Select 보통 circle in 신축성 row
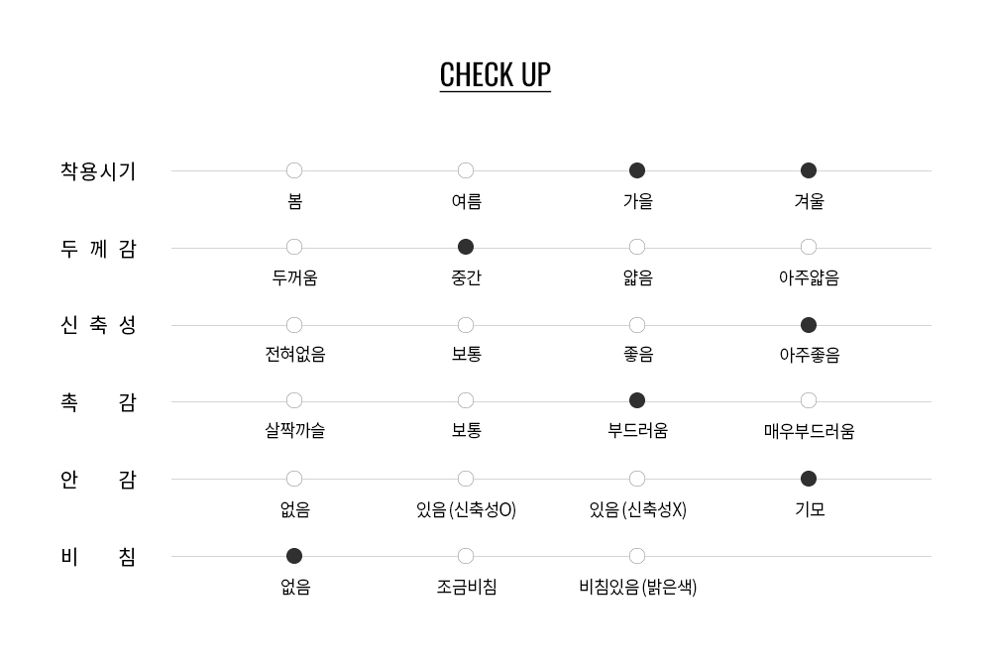991x655 pixels. tap(466, 325)
